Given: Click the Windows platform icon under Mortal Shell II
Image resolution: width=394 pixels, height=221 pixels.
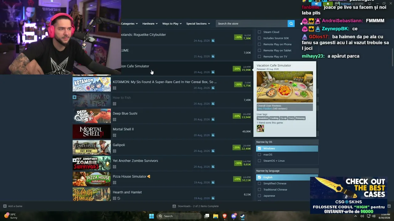Looking at the screenshot, I should [115, 135].
